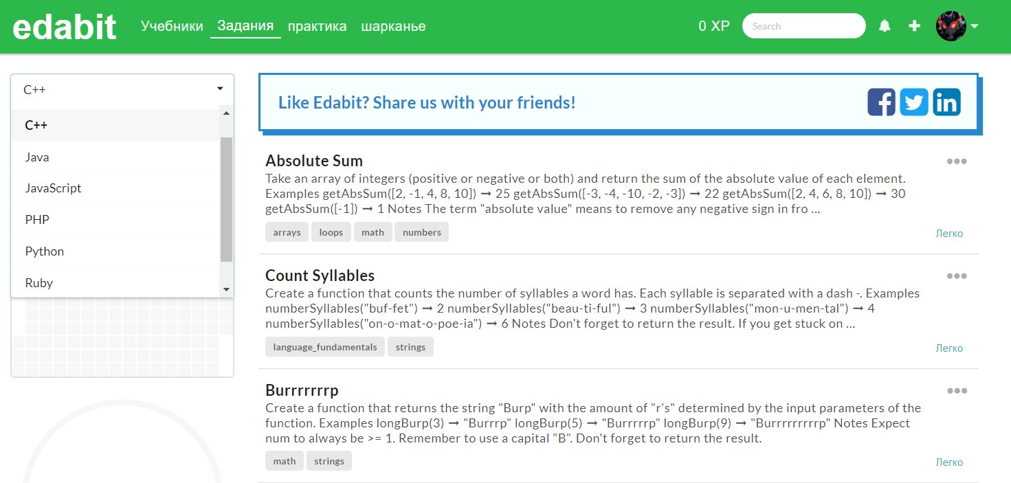Share on Twitter via banner icon
This screenshot has width=1011, height=483.
[914, 102]
